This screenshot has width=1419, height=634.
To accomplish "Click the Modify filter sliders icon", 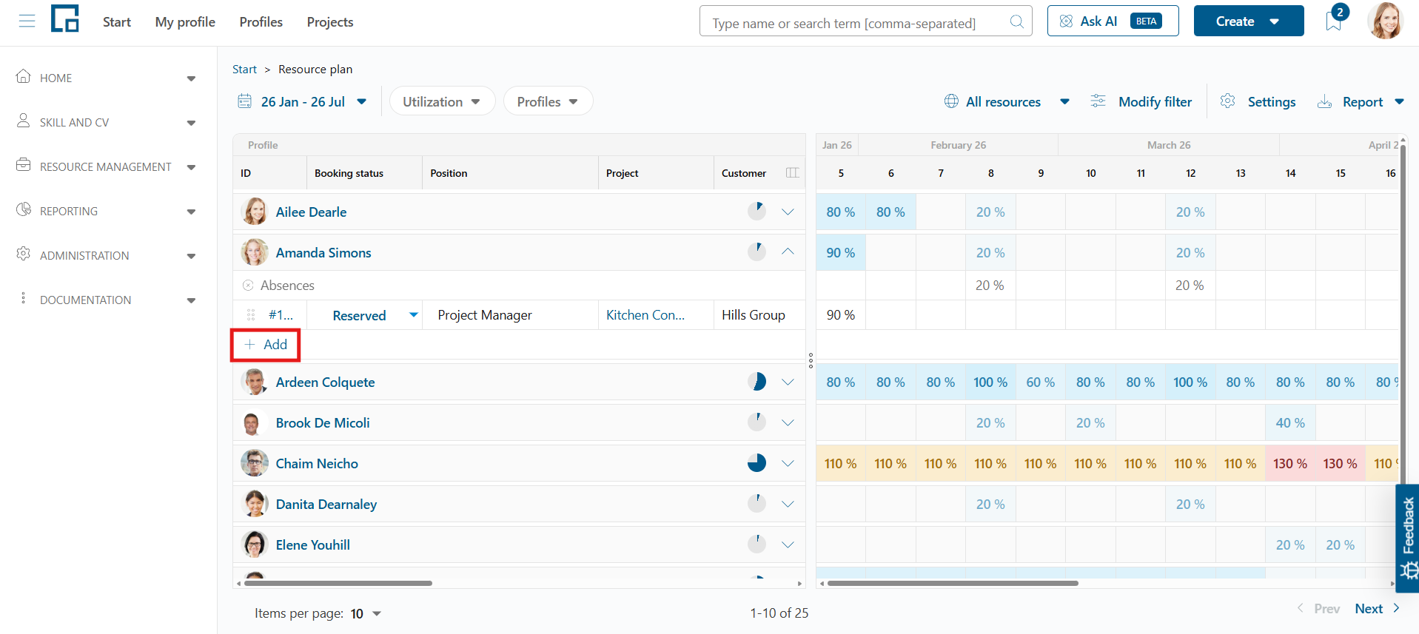I will 1098,101.
